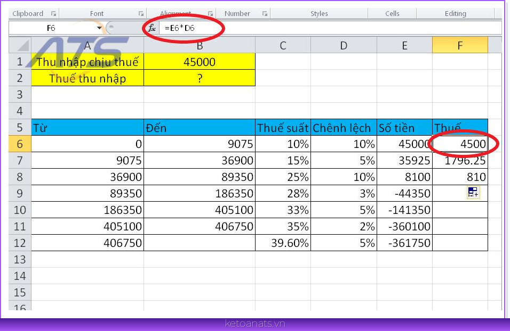Screen dimensions: 510x331
Task: Select column E header
Action: click(404, 45)
